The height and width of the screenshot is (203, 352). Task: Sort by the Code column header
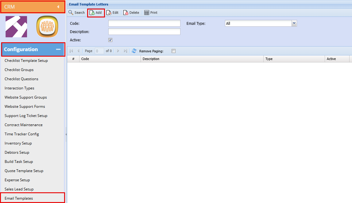[110, 59]
